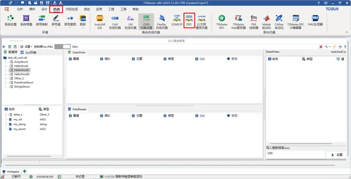Open CANoe 自动化

279,22
